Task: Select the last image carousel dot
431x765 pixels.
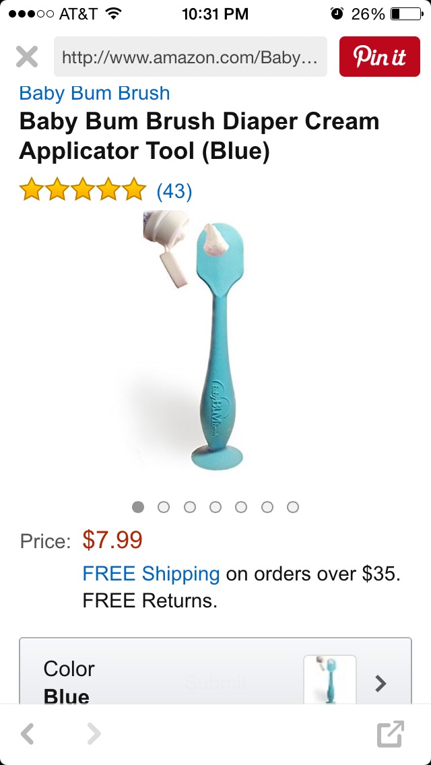Action: pos(293,507)
